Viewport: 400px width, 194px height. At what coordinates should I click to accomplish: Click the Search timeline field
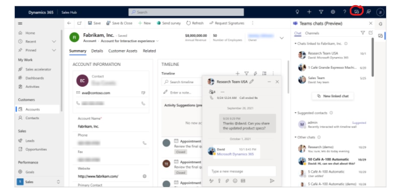[x=182, y=82]
